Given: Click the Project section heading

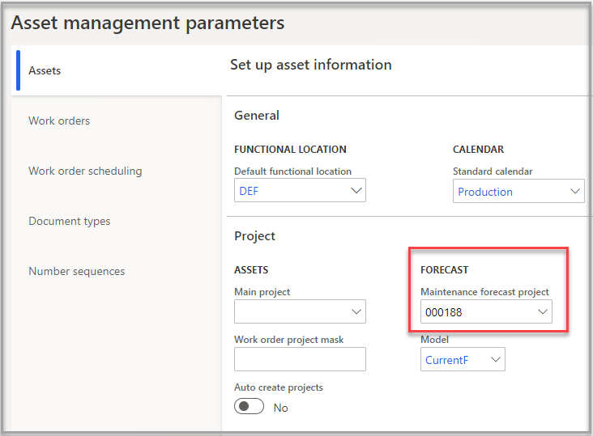Looking at the screenshot, I should point(255,236).
